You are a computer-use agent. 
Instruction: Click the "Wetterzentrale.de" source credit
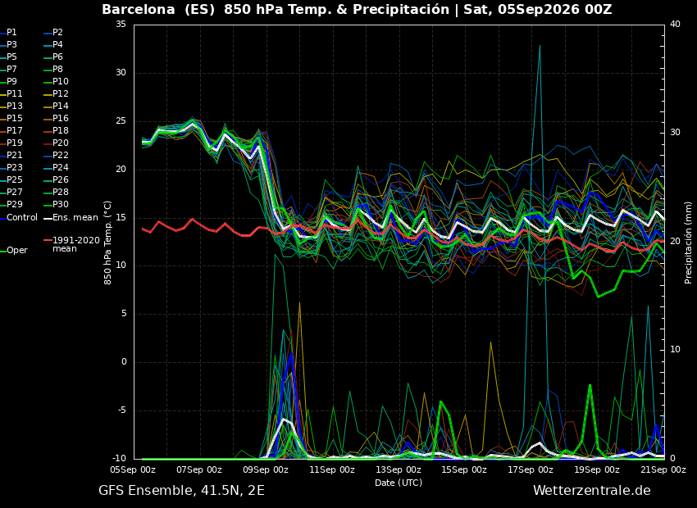pyautogui.click(x=592, y=491)
